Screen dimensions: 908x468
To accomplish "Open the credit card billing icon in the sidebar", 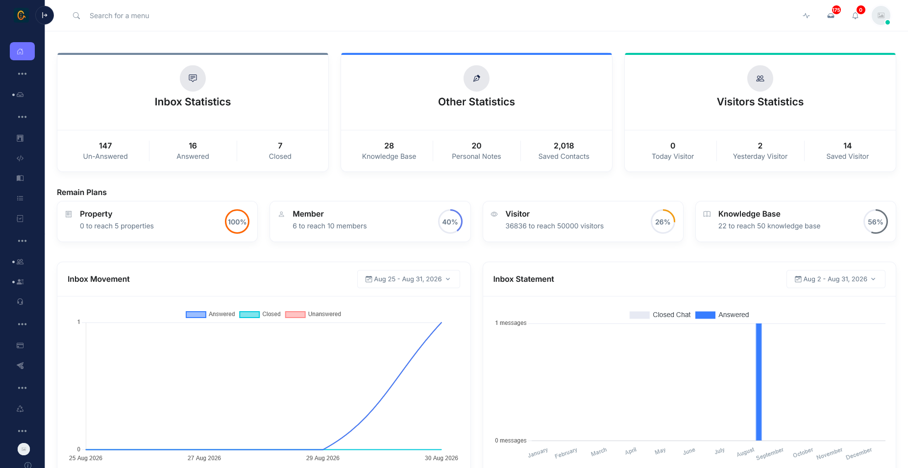I will [20, 345].
